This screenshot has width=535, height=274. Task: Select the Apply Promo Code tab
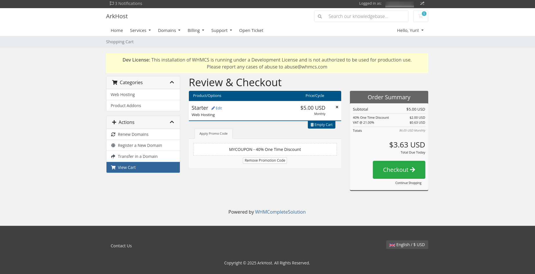coord(213,134)
